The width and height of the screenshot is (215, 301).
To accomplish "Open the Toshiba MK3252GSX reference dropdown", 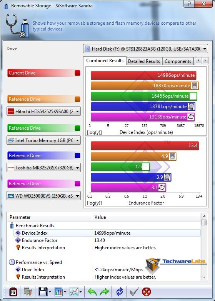I will 43,168.
